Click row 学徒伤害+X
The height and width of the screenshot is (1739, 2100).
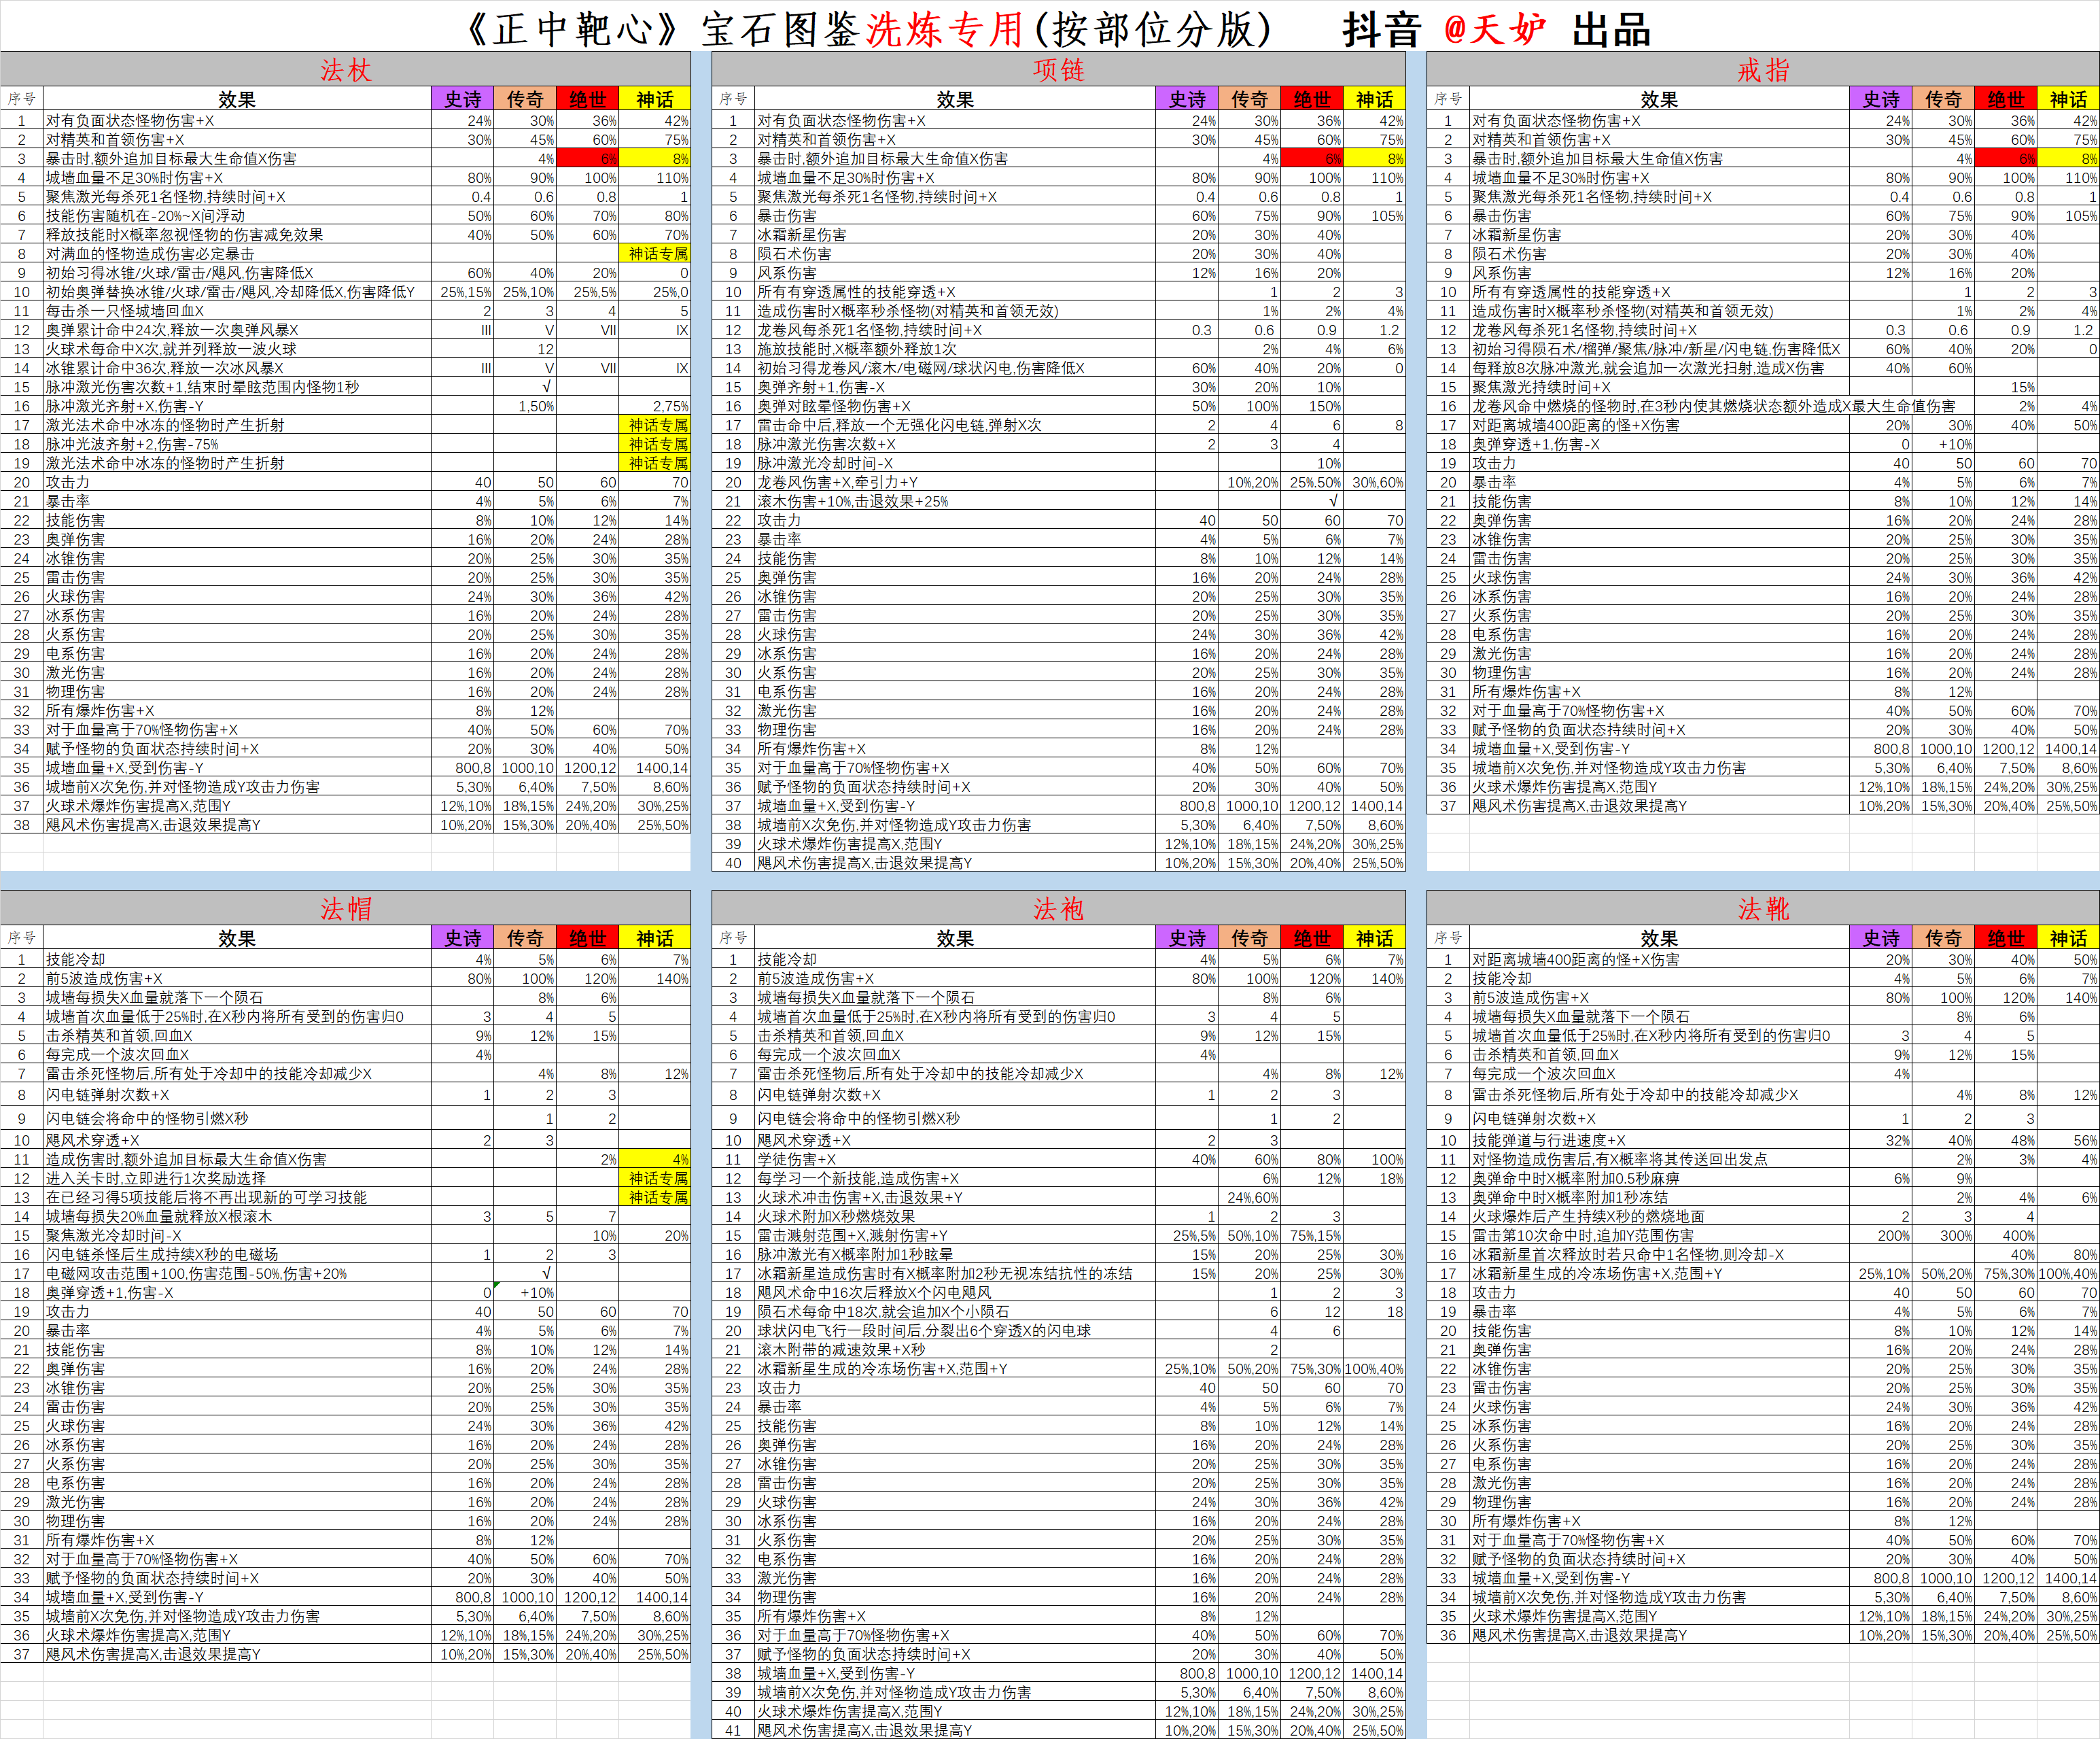[1059, 1158]
